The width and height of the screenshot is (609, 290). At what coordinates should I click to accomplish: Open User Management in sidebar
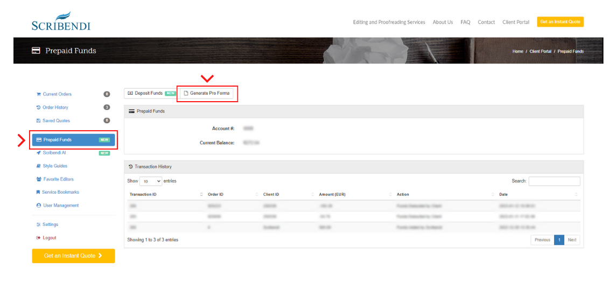click(x=61, y=206)
